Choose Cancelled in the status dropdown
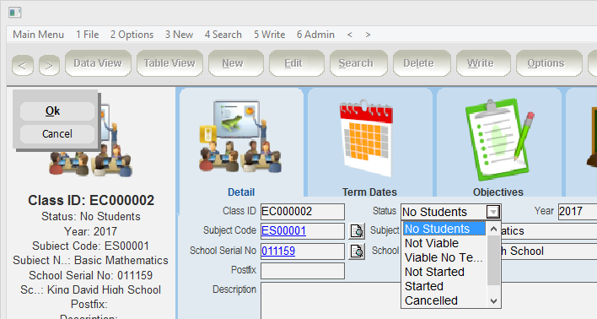Screen dimensions: 597x319 431,300
